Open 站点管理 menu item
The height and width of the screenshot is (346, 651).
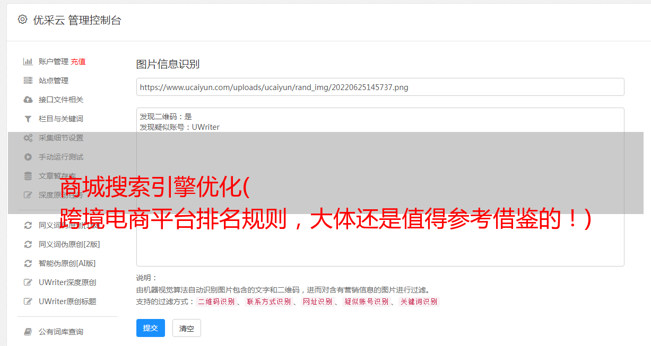(54, 81)
